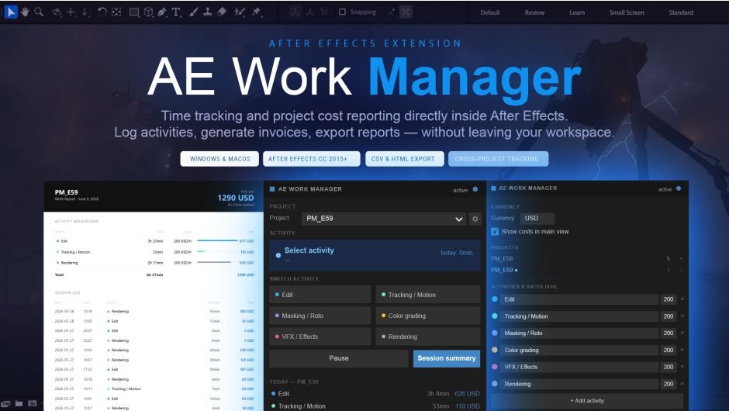Click the Windows & macOS badge
This screenshot has width=729, height=411.
tap(220, 158)
